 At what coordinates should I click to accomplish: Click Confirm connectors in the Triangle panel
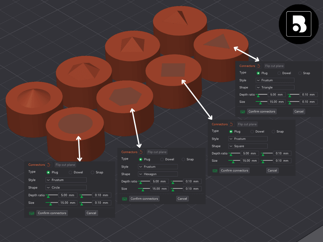[x=262, y=112]
